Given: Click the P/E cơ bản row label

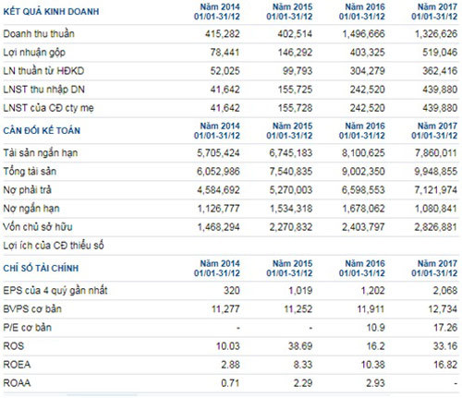Looking at the screenshot, I should [28, 328].
